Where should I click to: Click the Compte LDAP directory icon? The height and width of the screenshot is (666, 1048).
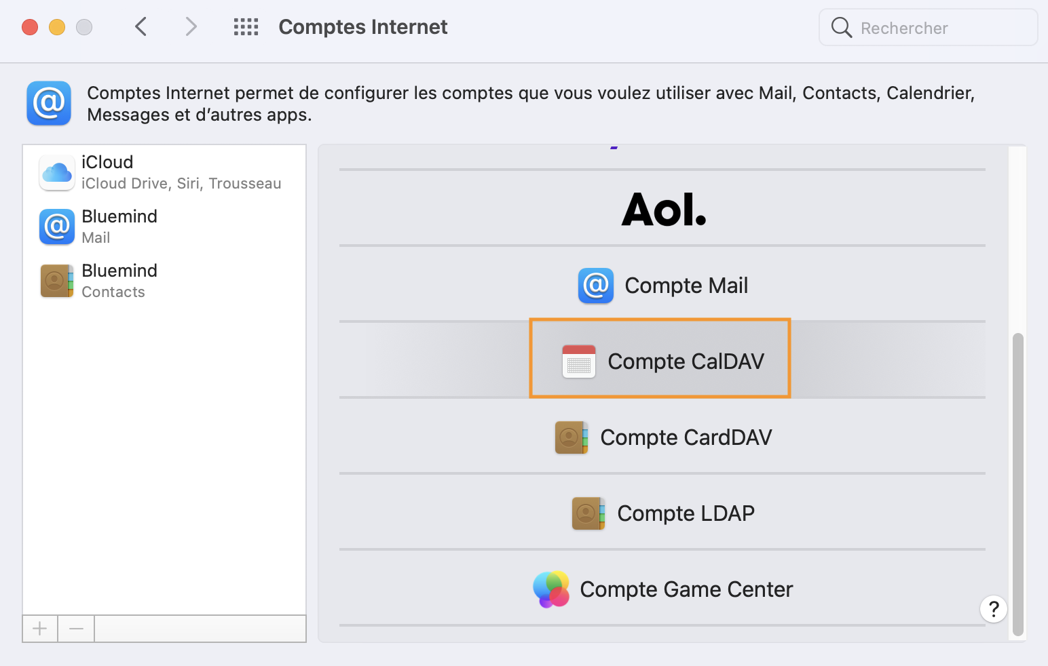(588, 513)
